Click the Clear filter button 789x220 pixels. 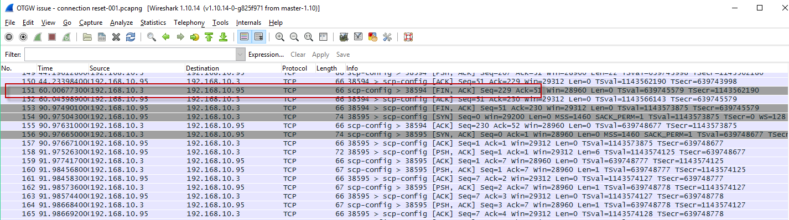click(x=298, y=55)
